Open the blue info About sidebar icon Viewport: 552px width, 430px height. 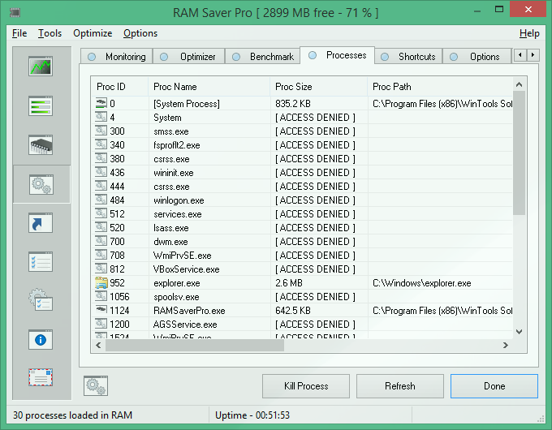click(x=41, y=340)
